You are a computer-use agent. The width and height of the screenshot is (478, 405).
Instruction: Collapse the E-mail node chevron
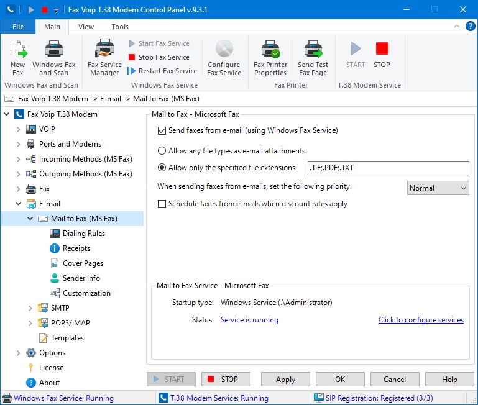tap(18, 204)
